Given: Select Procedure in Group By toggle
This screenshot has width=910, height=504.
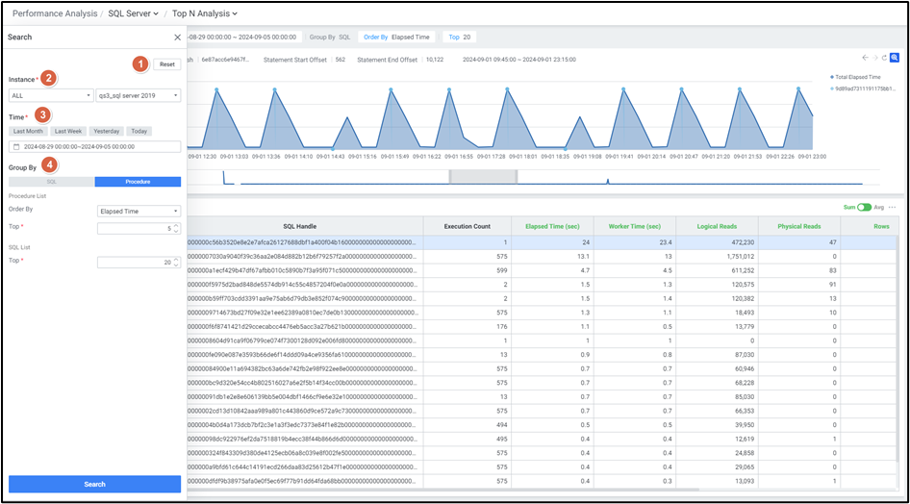Looking at the screenshot, I should (x=138, y=181).
